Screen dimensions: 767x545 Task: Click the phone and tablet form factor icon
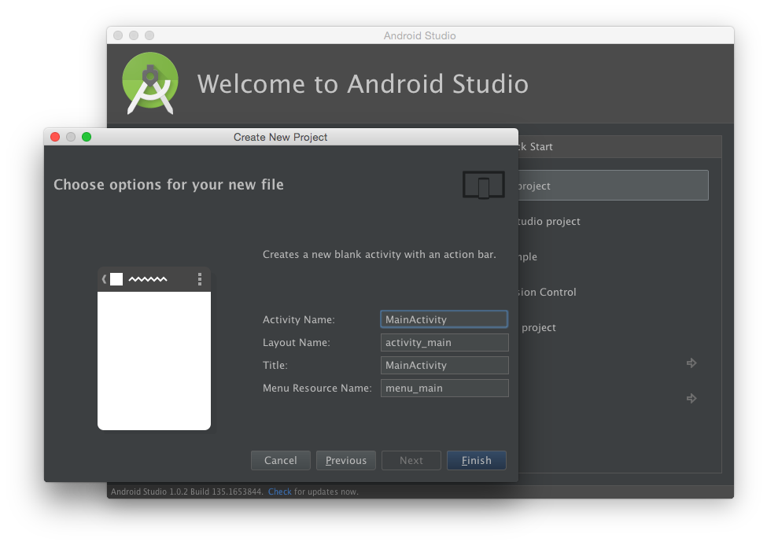click(483, 185)
